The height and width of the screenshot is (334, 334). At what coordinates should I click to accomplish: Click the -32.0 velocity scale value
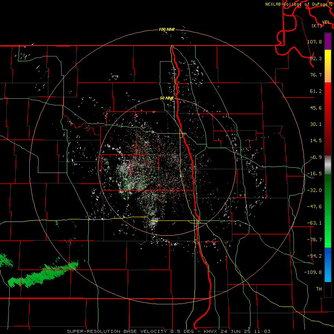pos(314,190)
